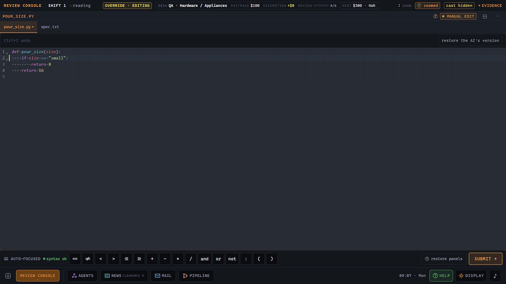Insert the plus operator key
This screenshot has height=284, width=506.
[x=152, y=259]
